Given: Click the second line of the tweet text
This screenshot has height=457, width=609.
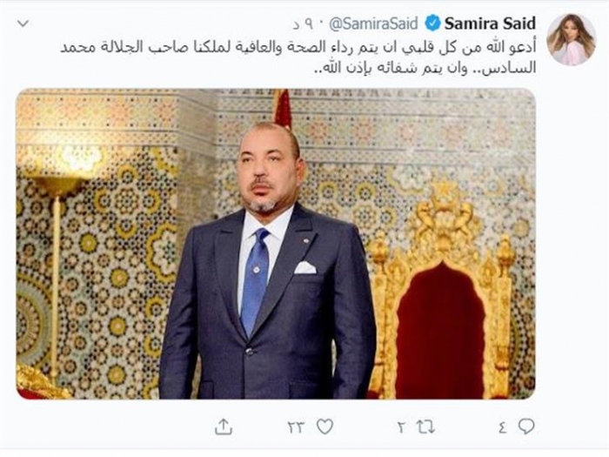Looking at the screenshot, I should tap(425, 68).
